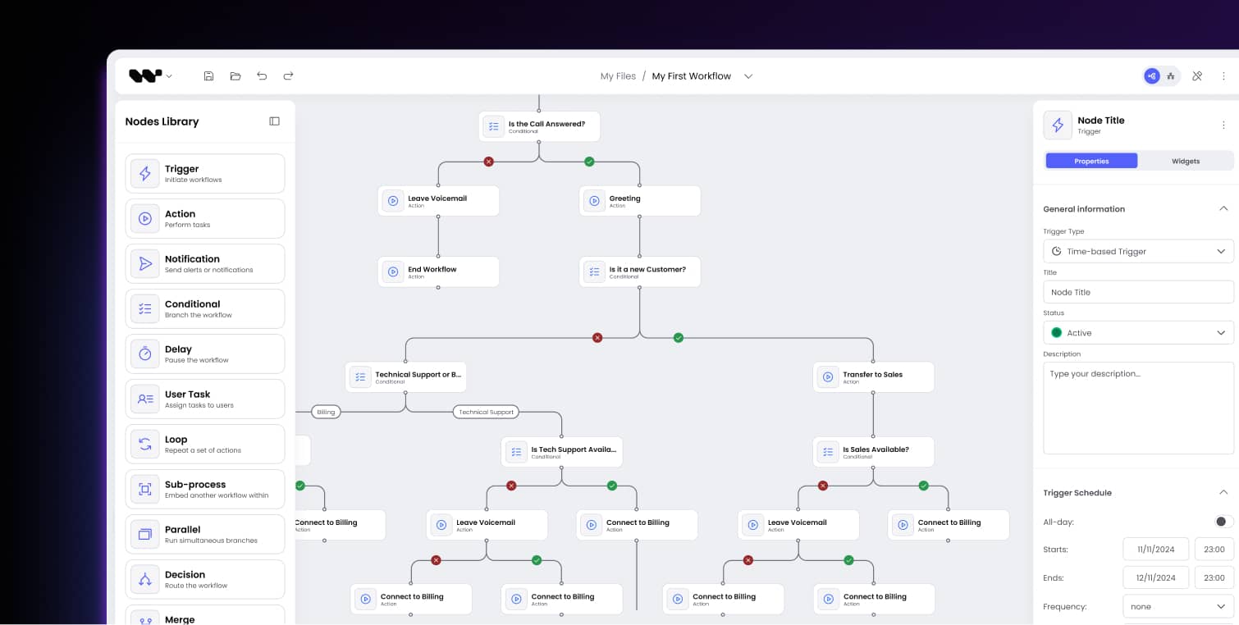1239x625 pixels.
Task: Select the Greeting action node
Action: point(640,201)
